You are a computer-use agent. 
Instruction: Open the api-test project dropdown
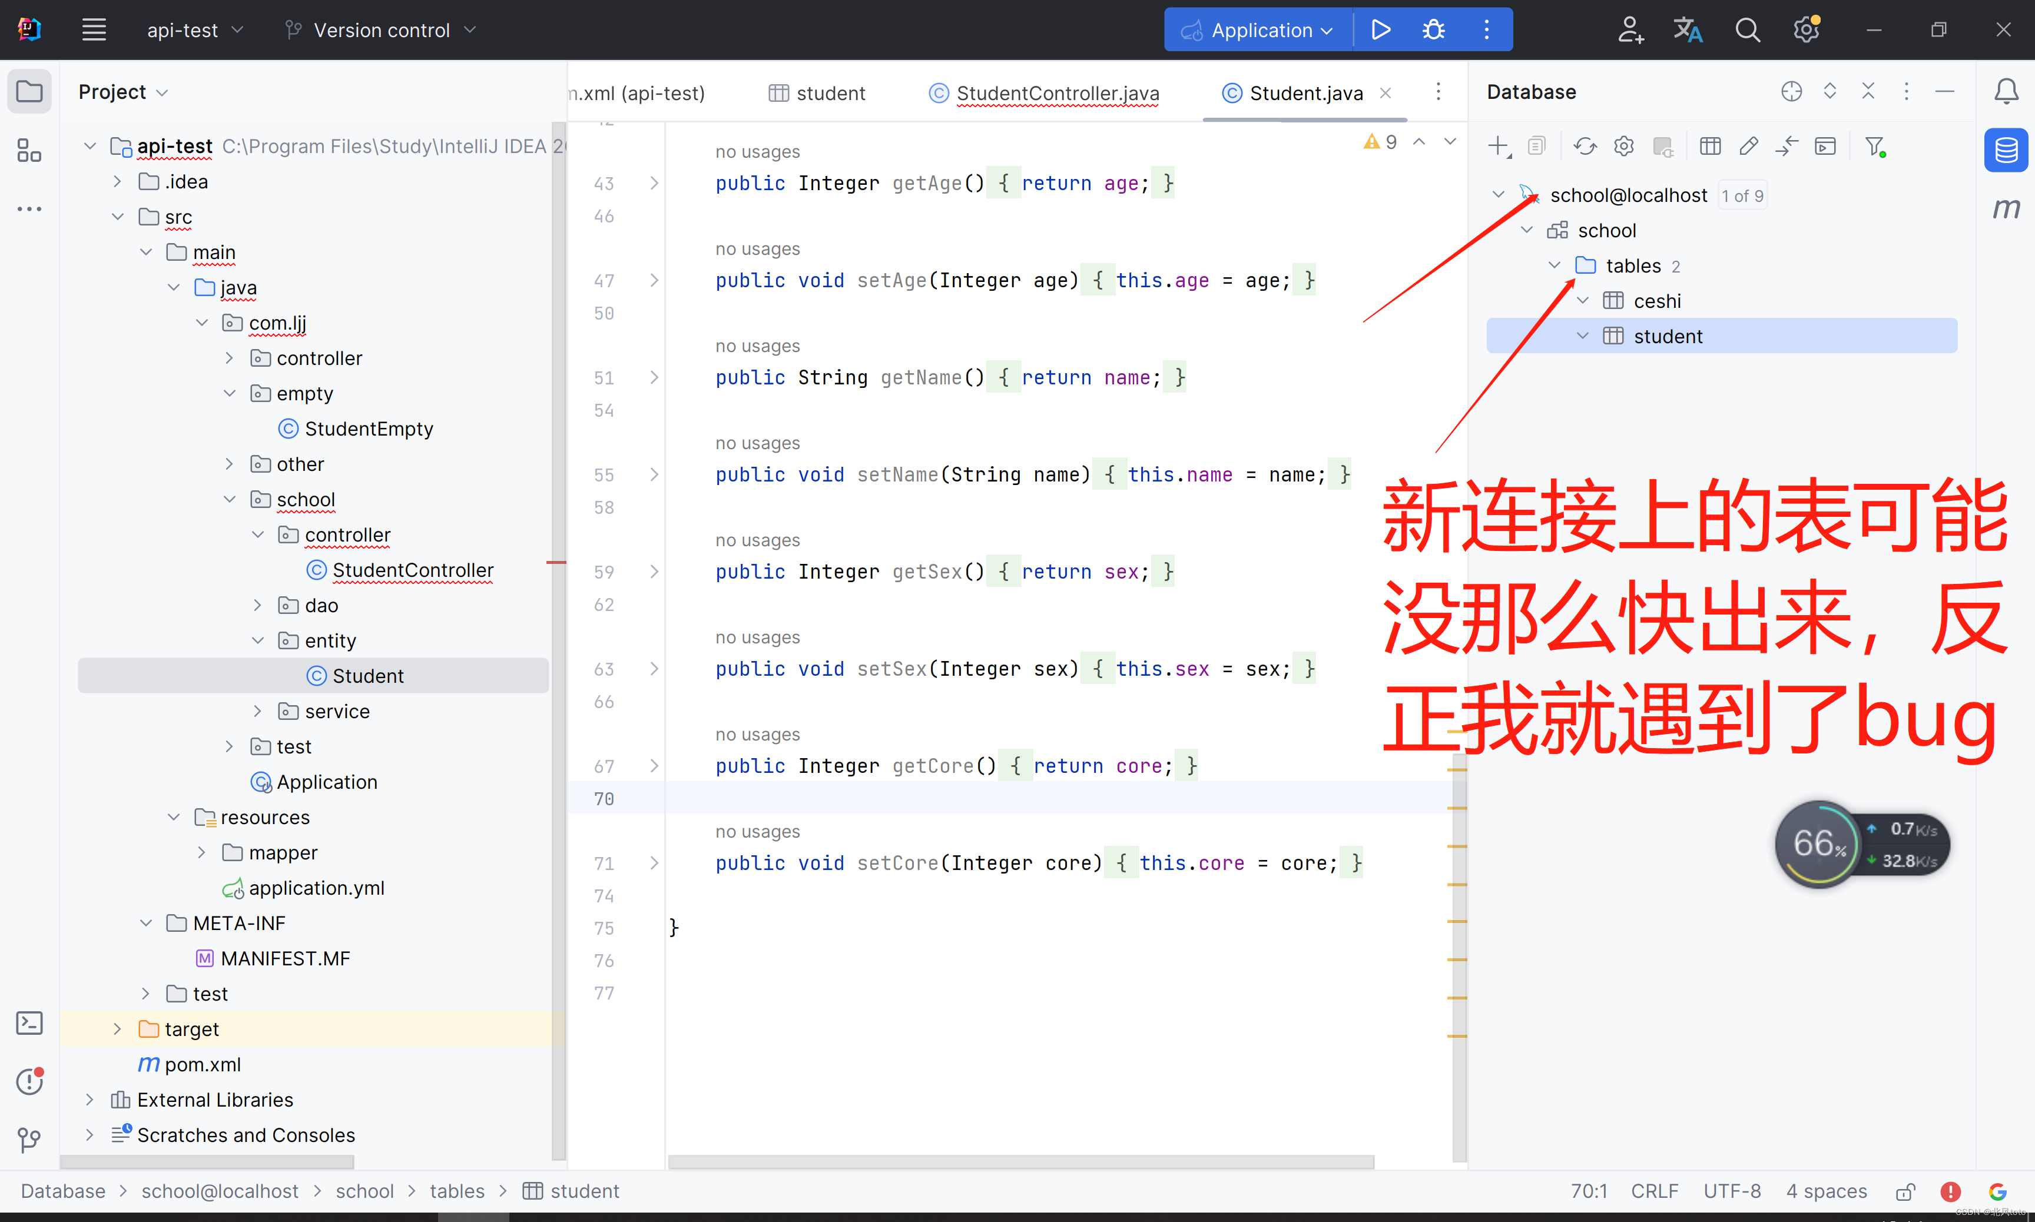point(195,31)
